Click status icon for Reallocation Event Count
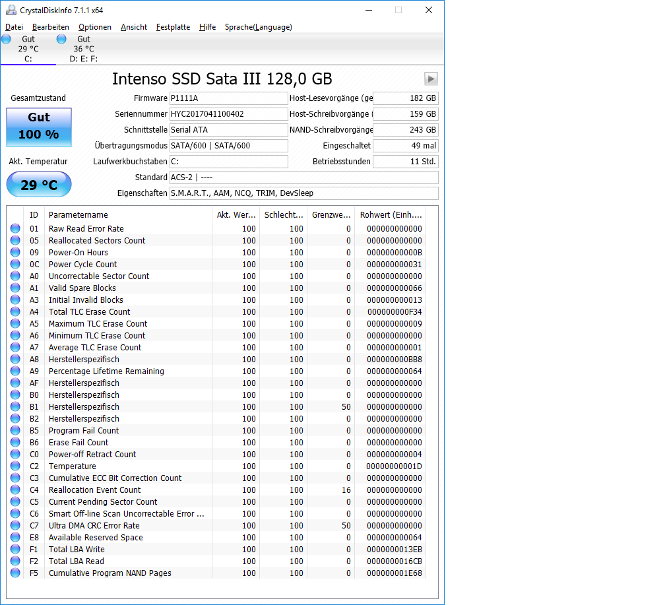Image resolution: width=665 pixels, height=605 pixels. 15,490
